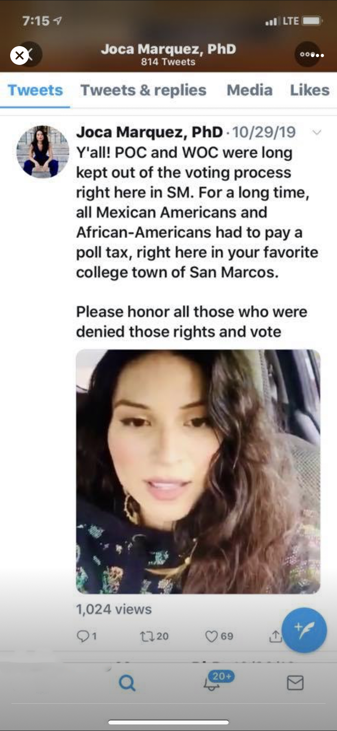Tap the 10/29/19 tweet date

coord(264,132)
